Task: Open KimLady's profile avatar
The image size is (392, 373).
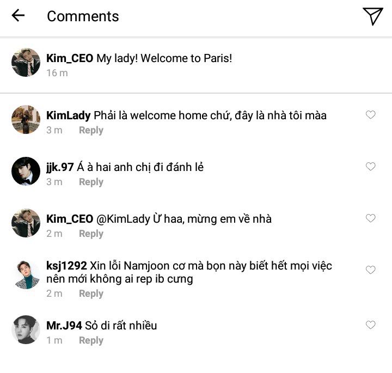Action: pos(26,119)
